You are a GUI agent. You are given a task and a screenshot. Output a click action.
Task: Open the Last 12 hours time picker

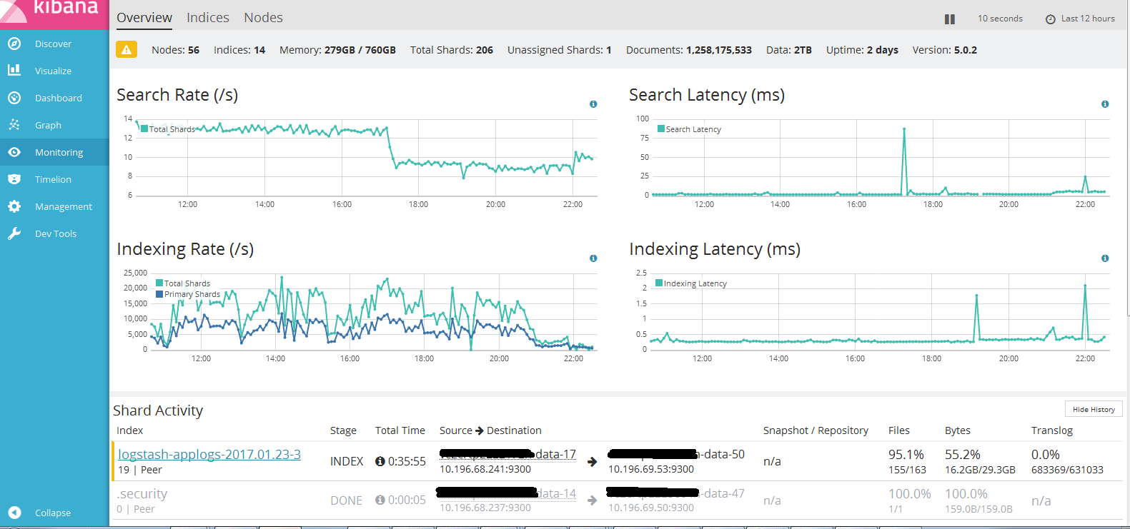[x=1080, y=19]
